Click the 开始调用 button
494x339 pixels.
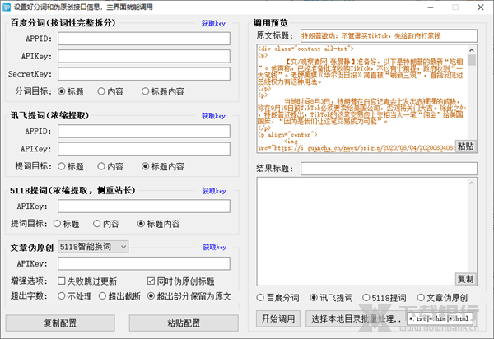(x=278, y=318)
